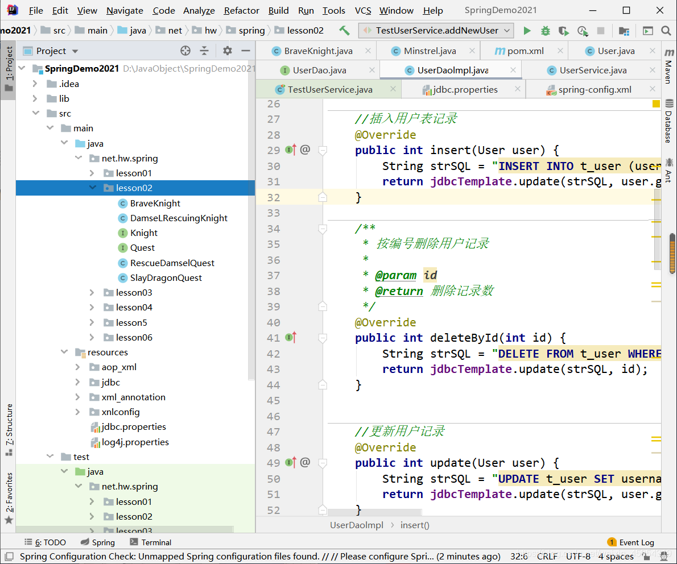
Task: Expand the .idea folder
Action: [x=35, y=84]
